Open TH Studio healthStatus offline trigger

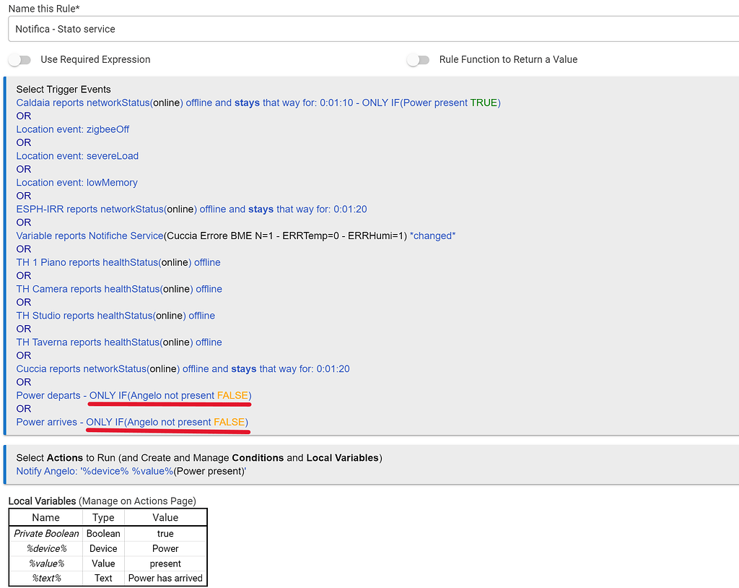click(115, 316)
